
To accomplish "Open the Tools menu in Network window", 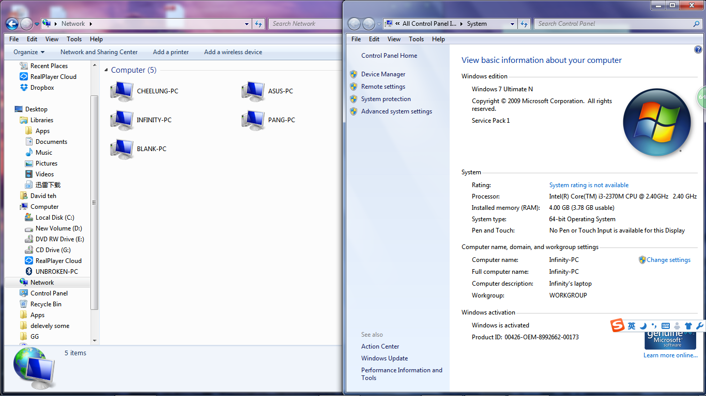I will (x=74, y=39).
